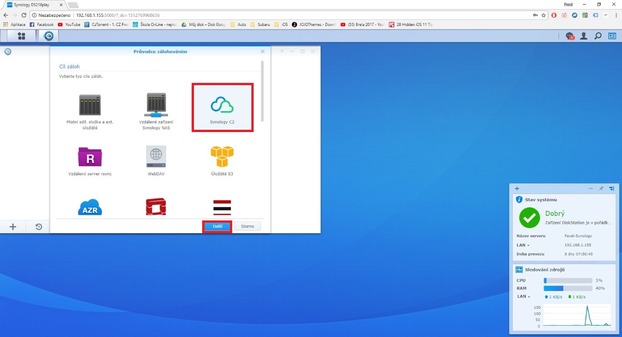Open the Facebook bookmark
622x337 pixels.
[42, 25]
